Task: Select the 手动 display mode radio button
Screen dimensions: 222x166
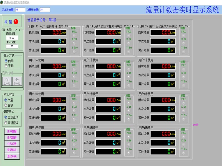Action: (6, 66)
